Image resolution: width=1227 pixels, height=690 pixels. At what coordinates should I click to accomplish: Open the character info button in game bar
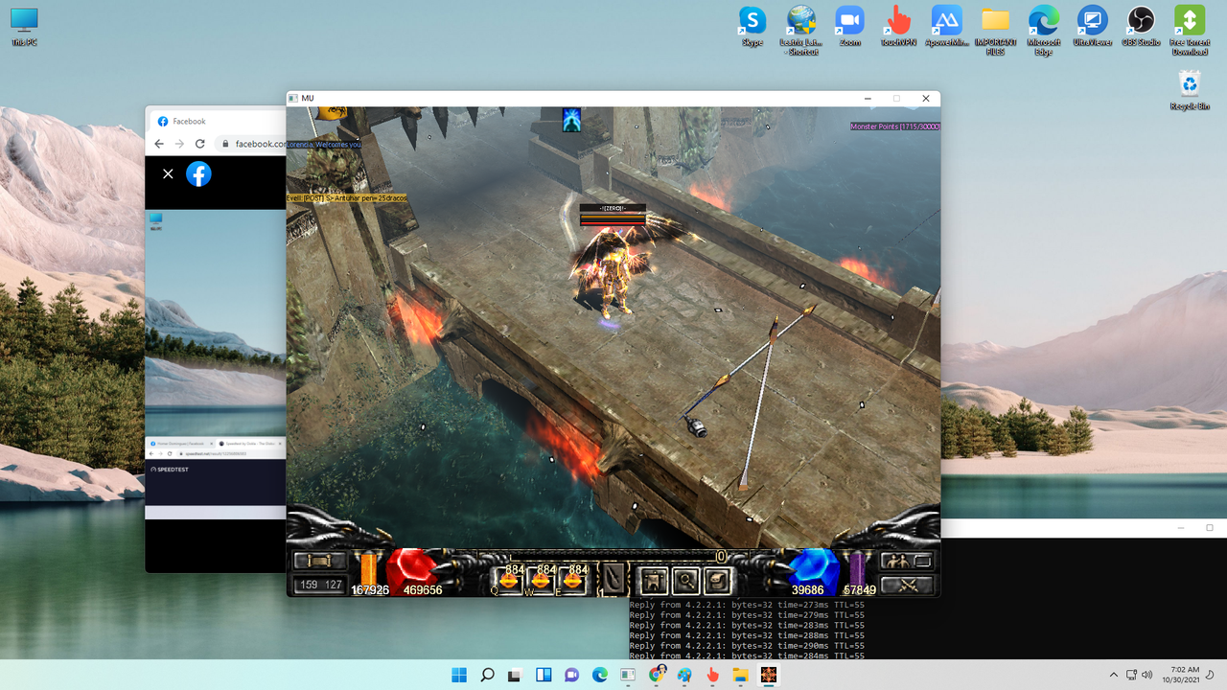click(654, 580)
